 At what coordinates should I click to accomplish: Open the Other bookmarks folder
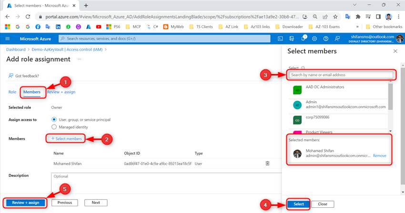click(x=384, y=27)
